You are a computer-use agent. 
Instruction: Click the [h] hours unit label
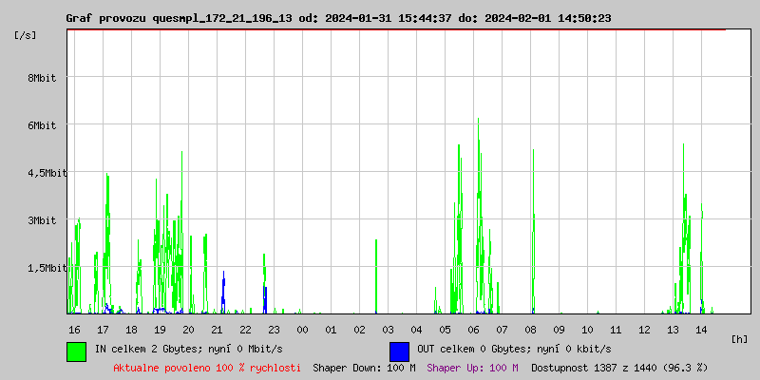(740, 338)
